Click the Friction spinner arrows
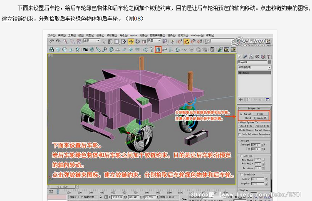 click(x=263, y=168)
